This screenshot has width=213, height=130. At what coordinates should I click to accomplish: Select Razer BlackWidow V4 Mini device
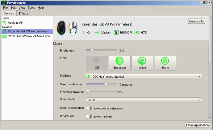pos(27,36)
